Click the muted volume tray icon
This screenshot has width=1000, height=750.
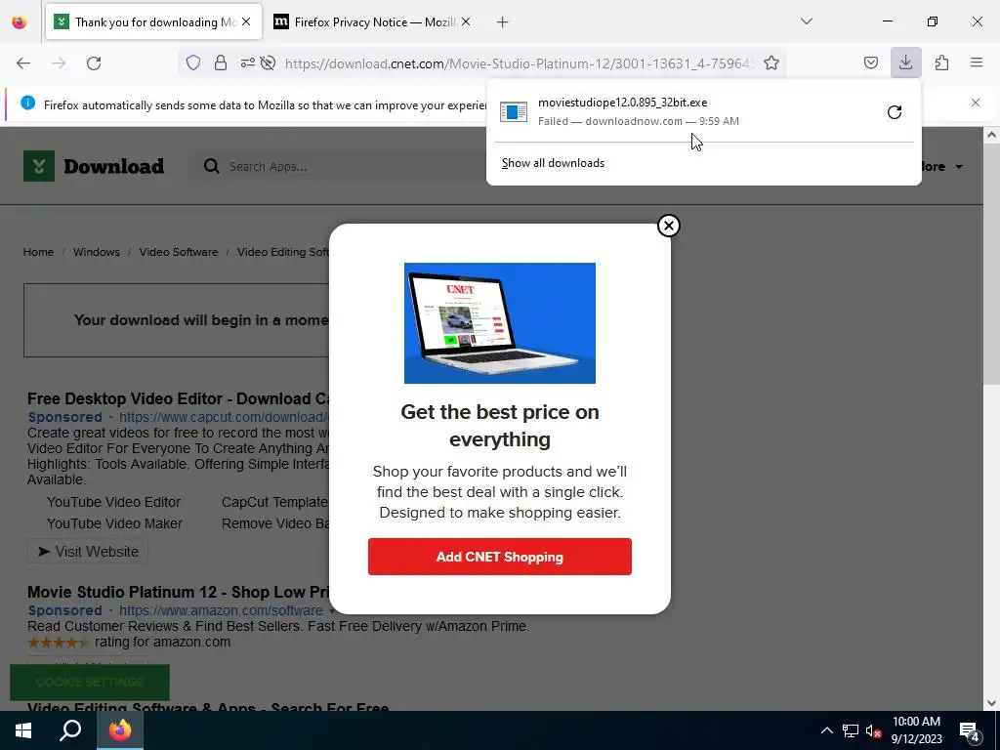(873, 730)
